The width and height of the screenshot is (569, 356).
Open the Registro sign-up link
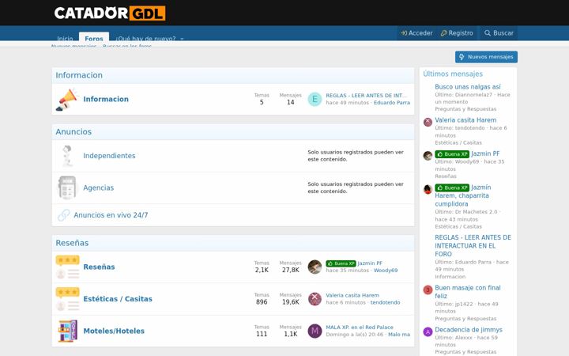(x=457, y=33)
